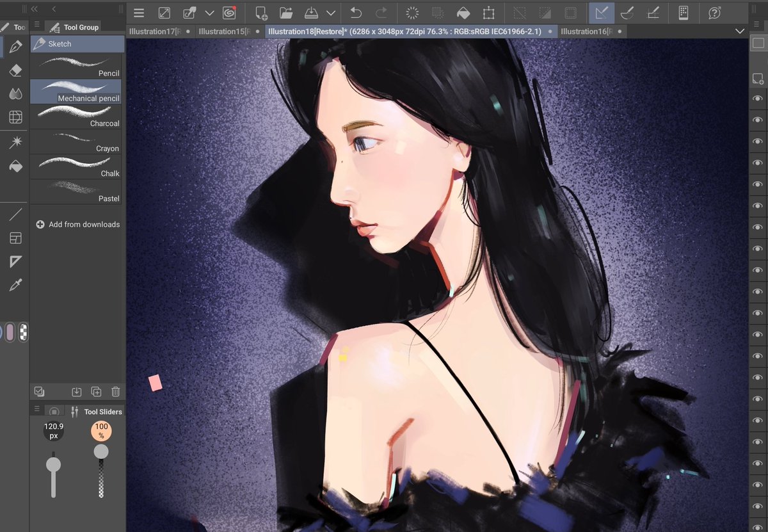Select the Pen tool in left toolbar

pos(16,47)
